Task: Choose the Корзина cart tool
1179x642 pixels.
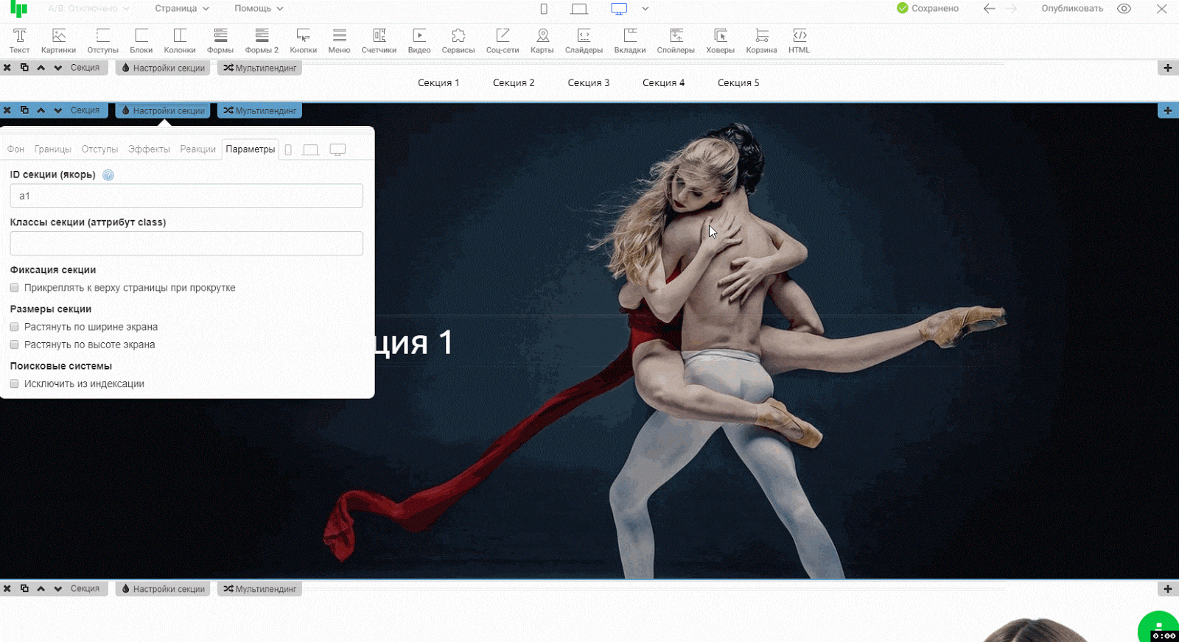Action: tap(761, 40)
